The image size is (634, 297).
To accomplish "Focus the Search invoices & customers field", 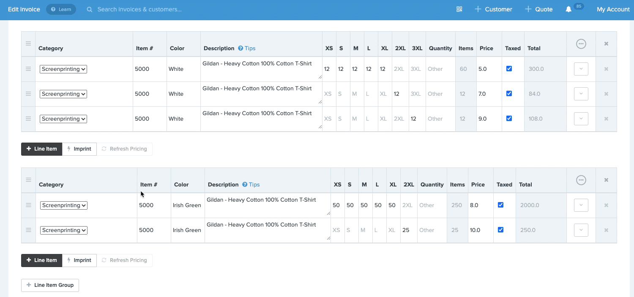I will (139, 9).
